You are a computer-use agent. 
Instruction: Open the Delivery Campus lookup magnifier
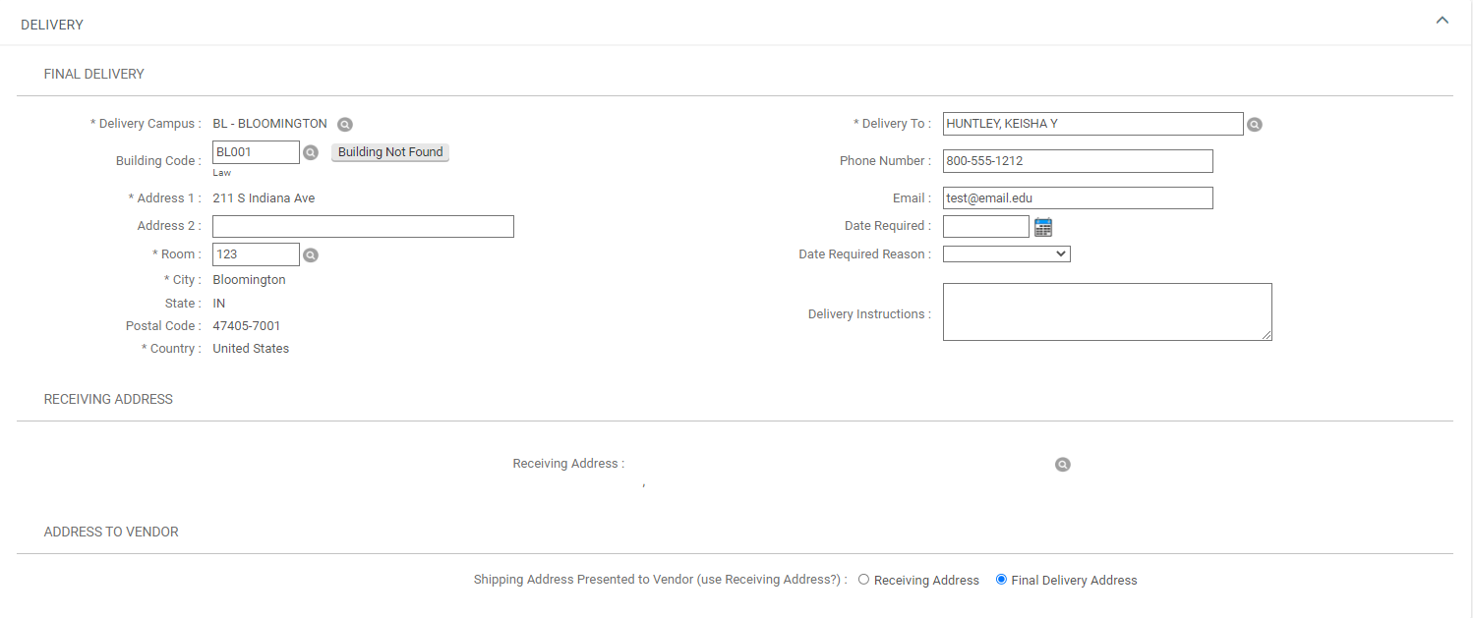click(344, 125)
